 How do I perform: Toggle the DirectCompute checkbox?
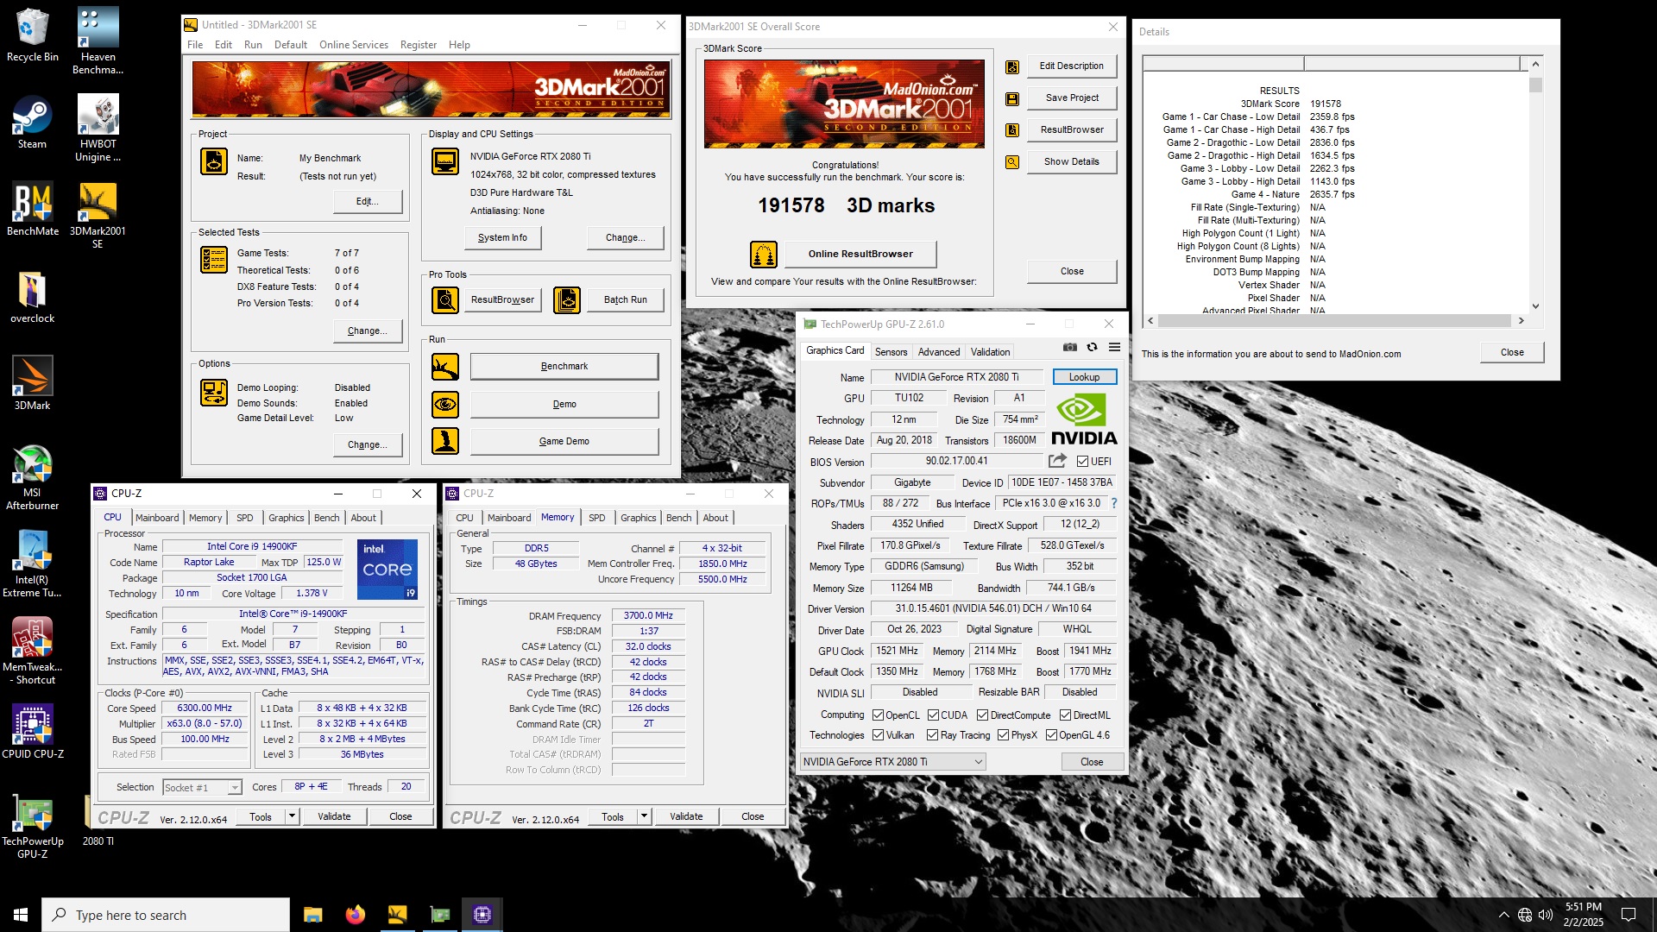tap(982, 715)
